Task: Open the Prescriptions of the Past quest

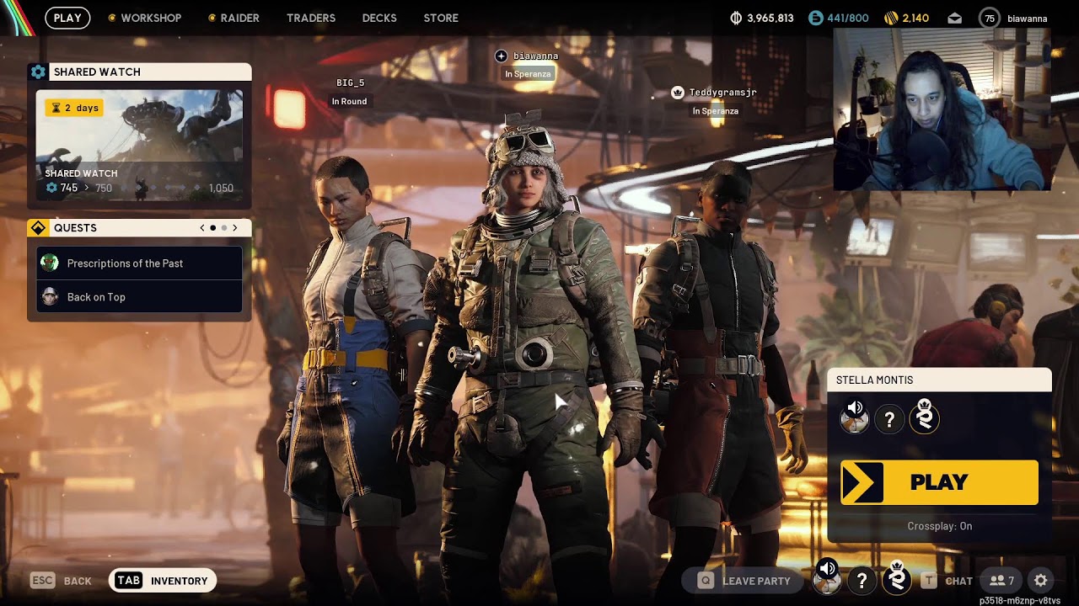Action: click(x=139, y=263)
